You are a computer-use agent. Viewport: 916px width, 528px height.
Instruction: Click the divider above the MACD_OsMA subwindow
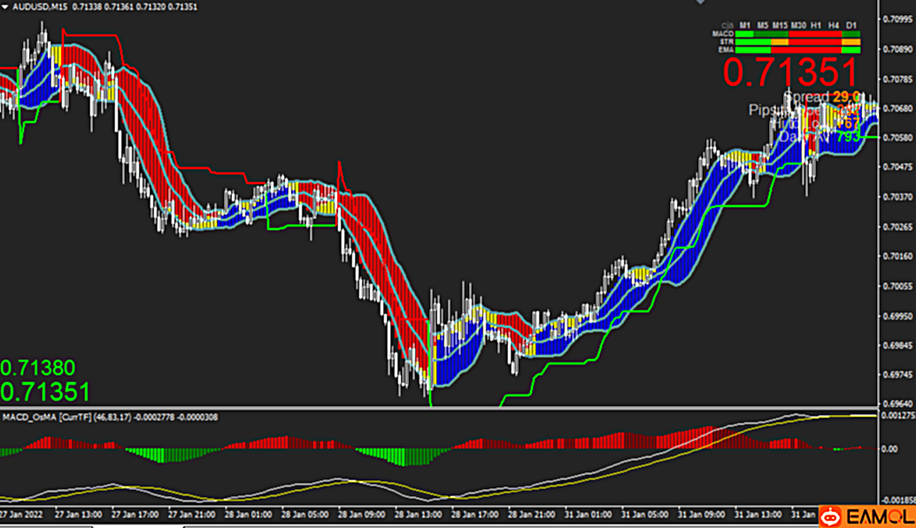pyautogui.click(x=443, y=408)
